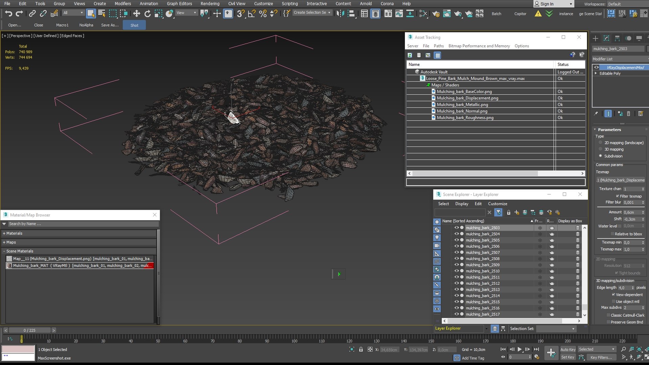Click Refresh icon in Asset Tracking
This screenshot has width=649, height=365.
coord(410,55)
